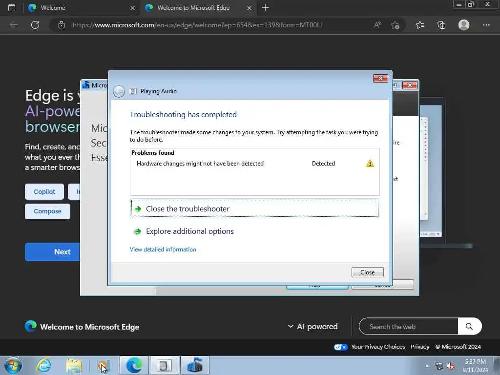Click the muted volume tray icon
Screen dimensions: 500x375
pos(451,366)
